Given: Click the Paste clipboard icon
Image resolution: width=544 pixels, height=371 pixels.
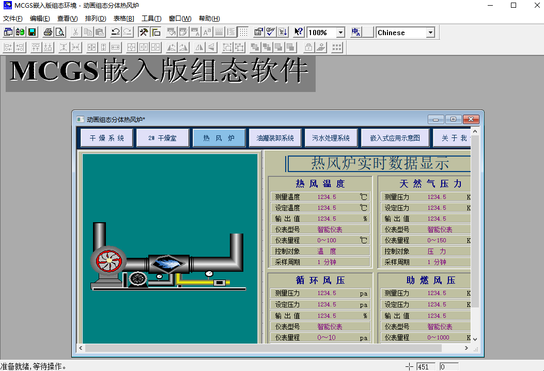Looking at the screenshot, I should point(100,32).
